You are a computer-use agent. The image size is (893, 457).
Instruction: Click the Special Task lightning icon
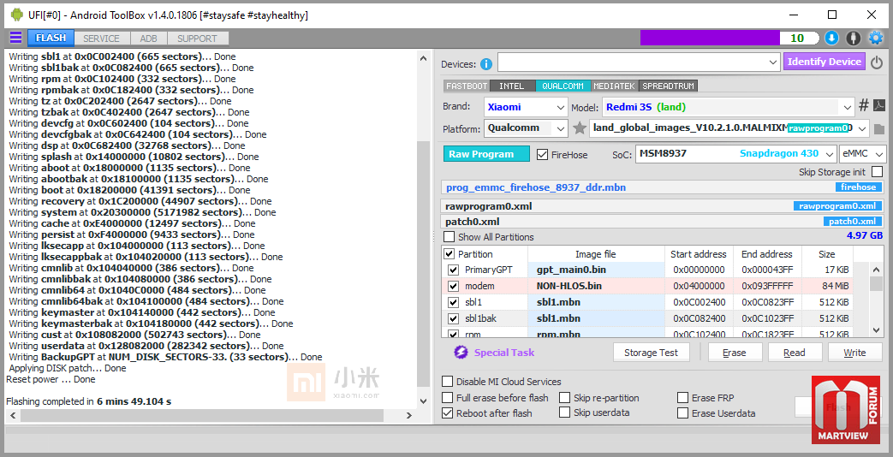pos(460,353)
